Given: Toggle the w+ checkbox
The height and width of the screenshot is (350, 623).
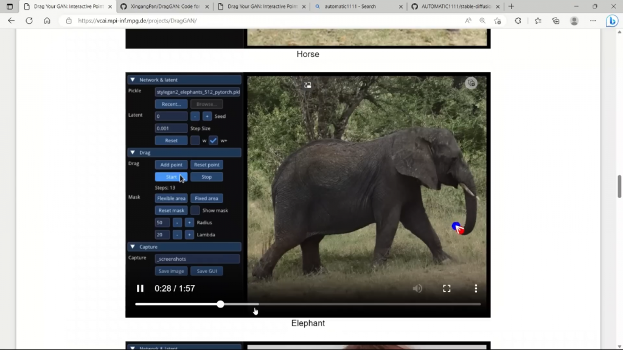Looking at the screenshot, I should (x=213, y=140).
